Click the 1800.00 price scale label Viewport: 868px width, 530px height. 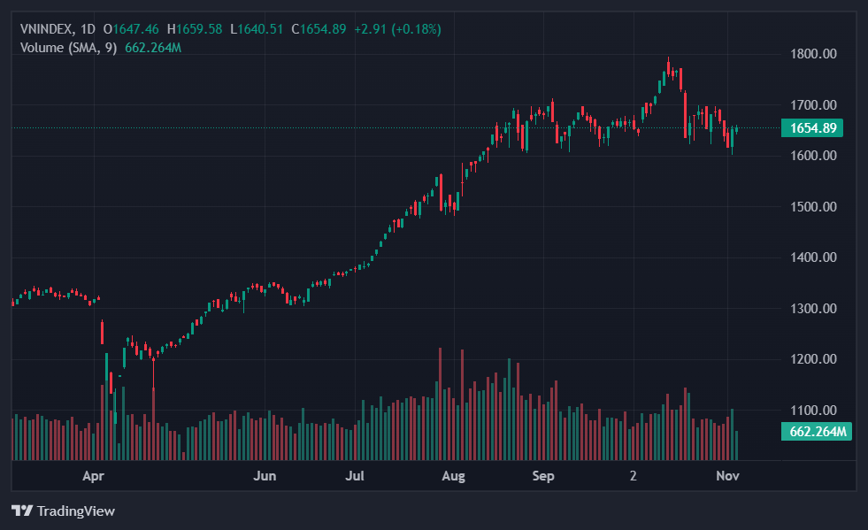812,54
